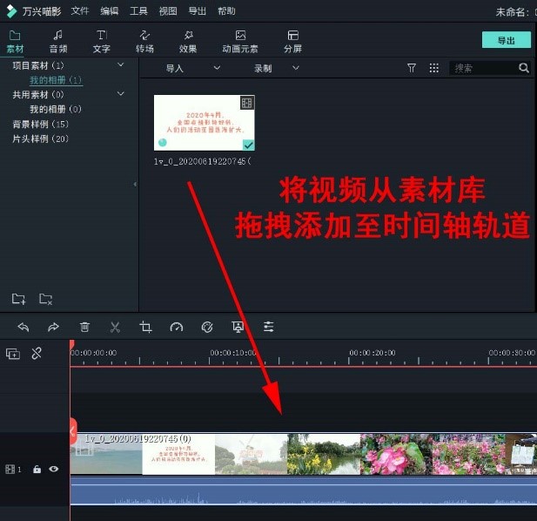The height and width of the screenshot is (521, 537).
Task: Click the split scissors icon
Action: coord(115,328)
